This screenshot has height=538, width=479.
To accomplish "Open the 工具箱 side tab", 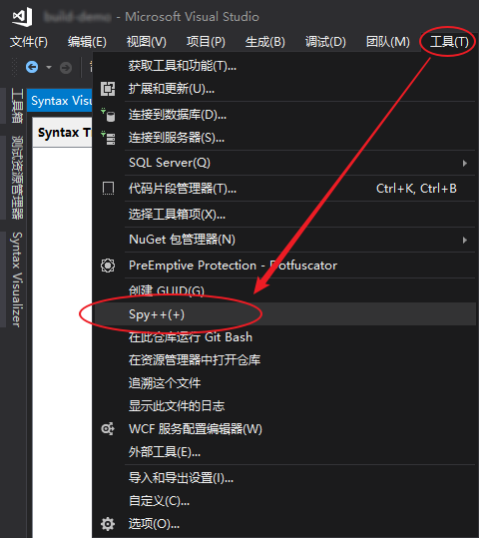I will coord(17,106).
